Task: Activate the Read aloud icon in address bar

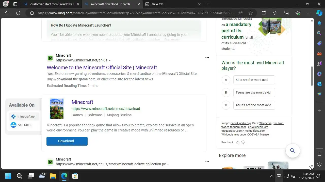Action: tap(240, 13)
